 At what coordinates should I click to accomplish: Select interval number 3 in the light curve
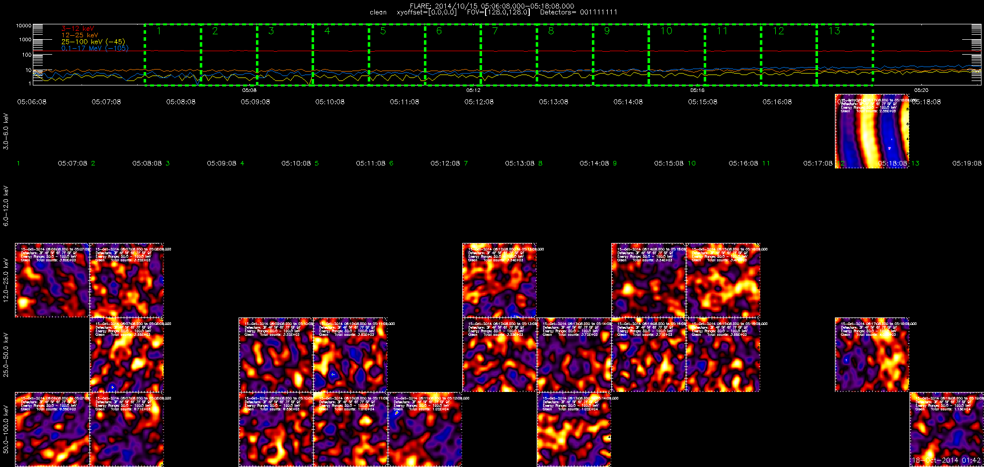coord(285,55)
